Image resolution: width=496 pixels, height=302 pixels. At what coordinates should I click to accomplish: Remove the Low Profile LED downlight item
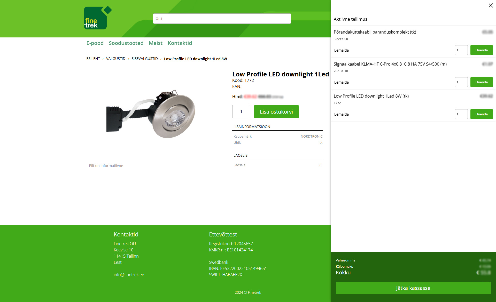[x=341, y=114]
